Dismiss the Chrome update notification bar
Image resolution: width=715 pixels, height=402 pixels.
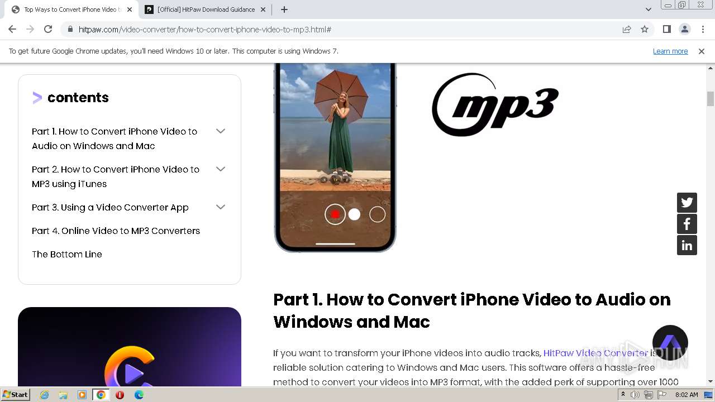(702, 51)
